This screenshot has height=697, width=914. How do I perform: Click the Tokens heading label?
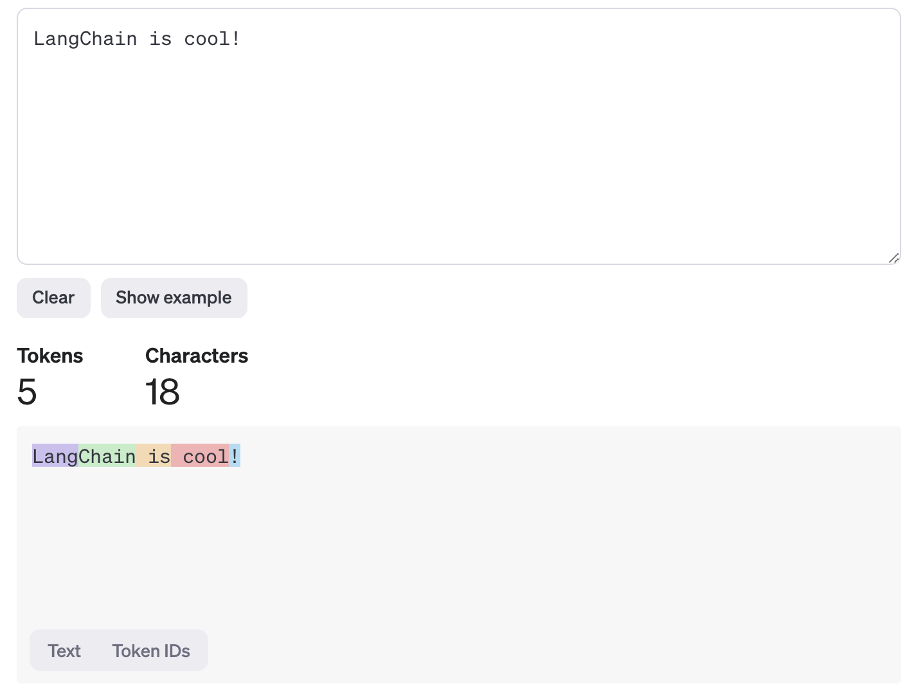click(50, 356)
